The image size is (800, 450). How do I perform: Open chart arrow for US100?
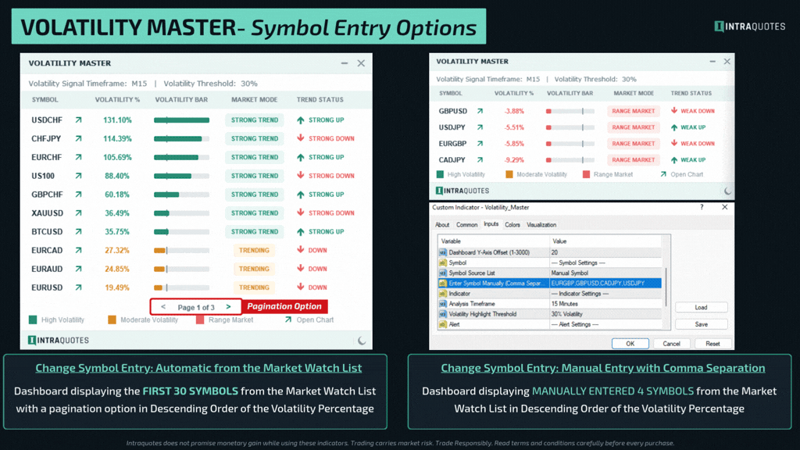point(78,176)
